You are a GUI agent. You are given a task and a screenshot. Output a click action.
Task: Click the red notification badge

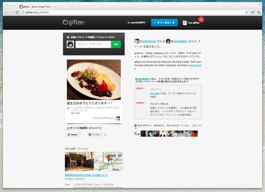pos(201,19)
